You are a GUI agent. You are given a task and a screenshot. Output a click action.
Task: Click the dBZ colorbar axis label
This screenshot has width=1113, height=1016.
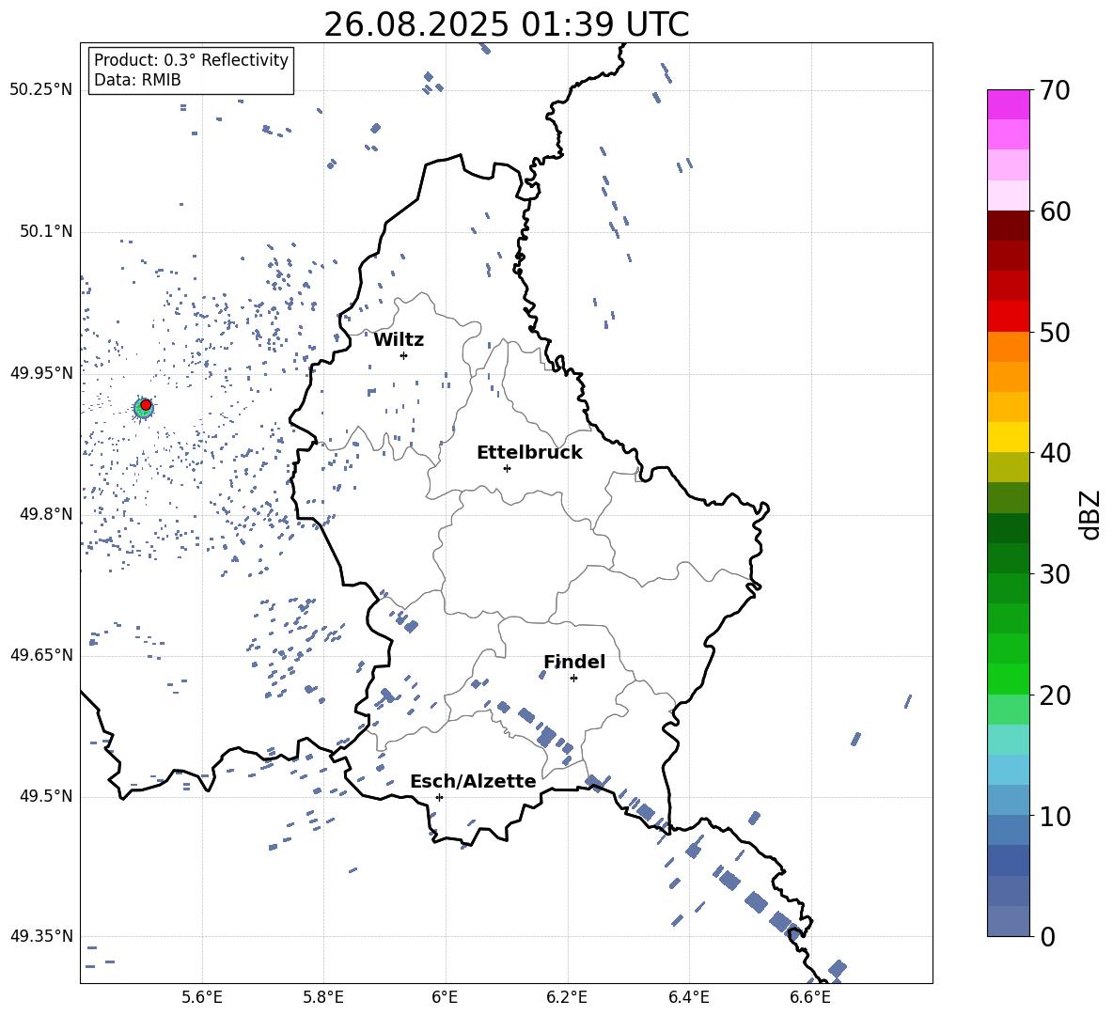[1090, 514]
